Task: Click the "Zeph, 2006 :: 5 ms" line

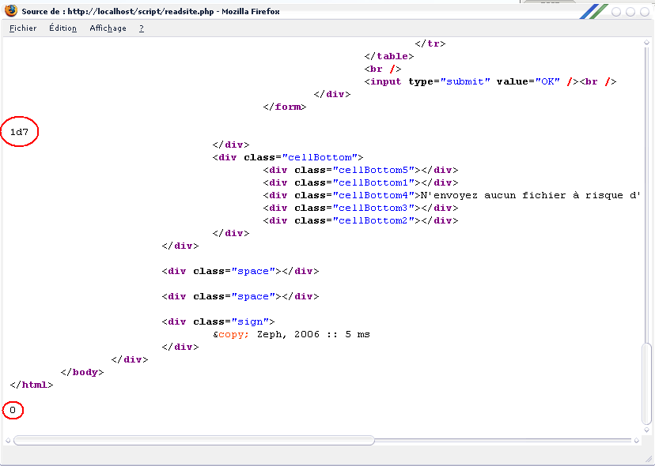Action: pyautogui.click(x=313, y=334)
